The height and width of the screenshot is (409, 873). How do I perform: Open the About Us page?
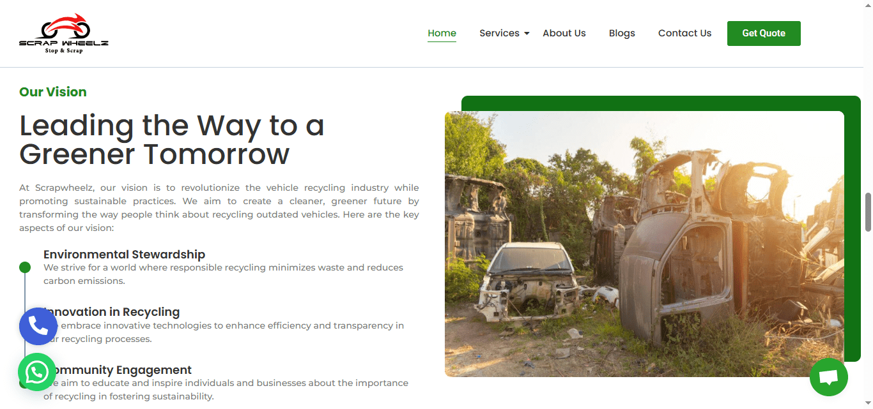click(x=564, y=33)
